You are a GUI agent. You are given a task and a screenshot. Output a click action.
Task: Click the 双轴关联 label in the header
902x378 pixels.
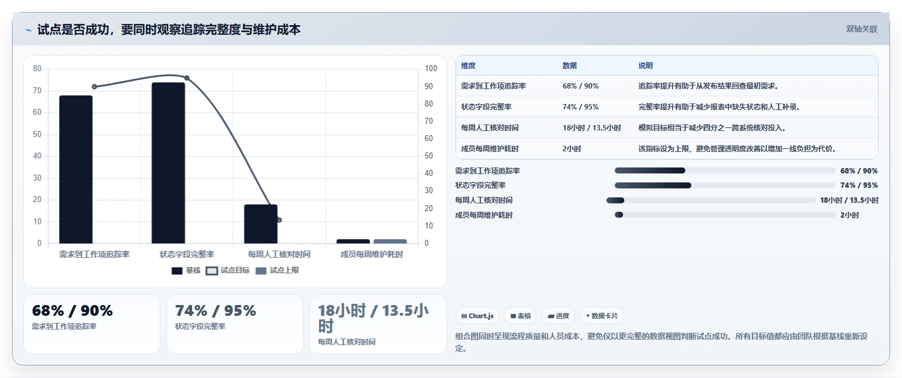(x=861, y=29)
